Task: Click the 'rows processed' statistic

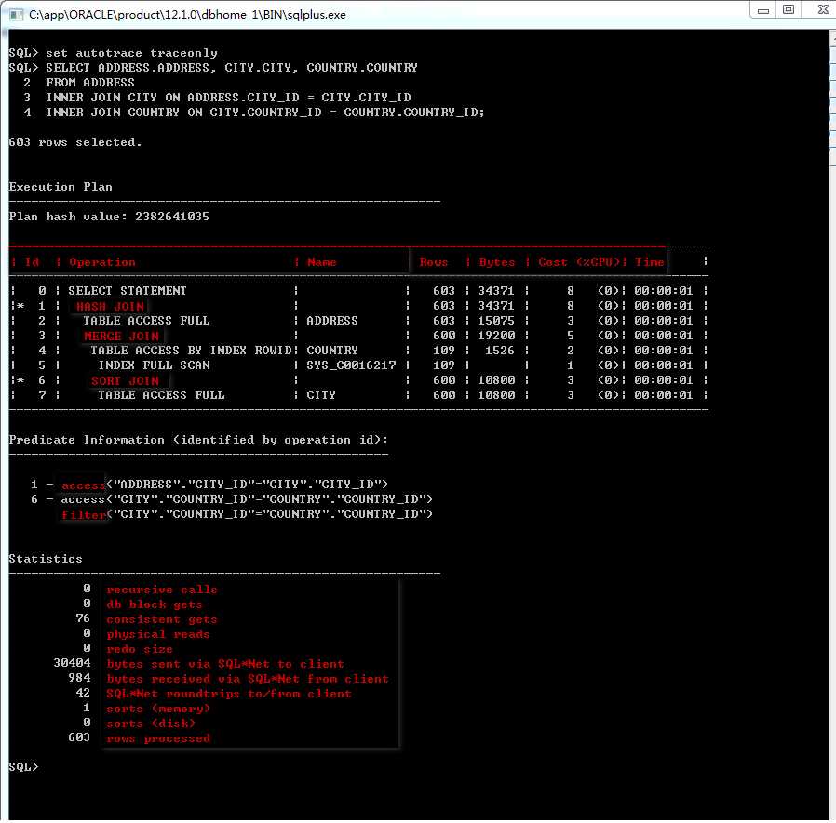Action: (x=158, y=738)
